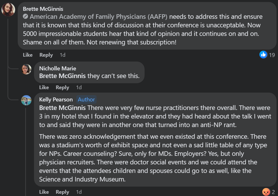Open Nicholle Marie's profile avatar
Screen dimensions: 278x196
click(x=26, y=69)
